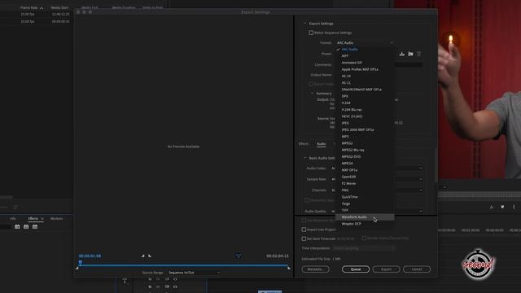Switch to the Effects tab in Export Settings
Viewport: 521px width, 293px height.
pos(304,144)
